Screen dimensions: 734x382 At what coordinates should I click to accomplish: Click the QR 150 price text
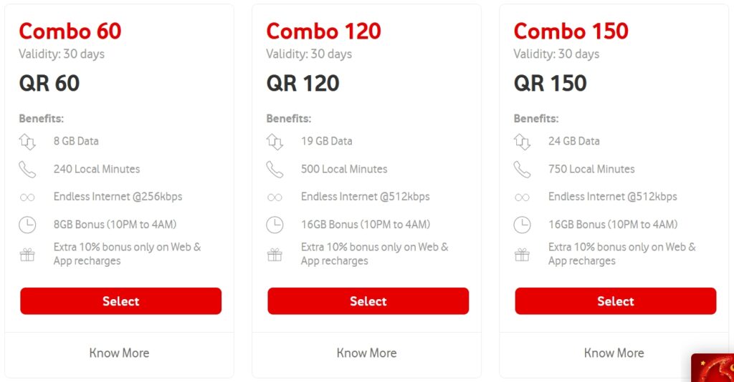(x=550, y=84)
